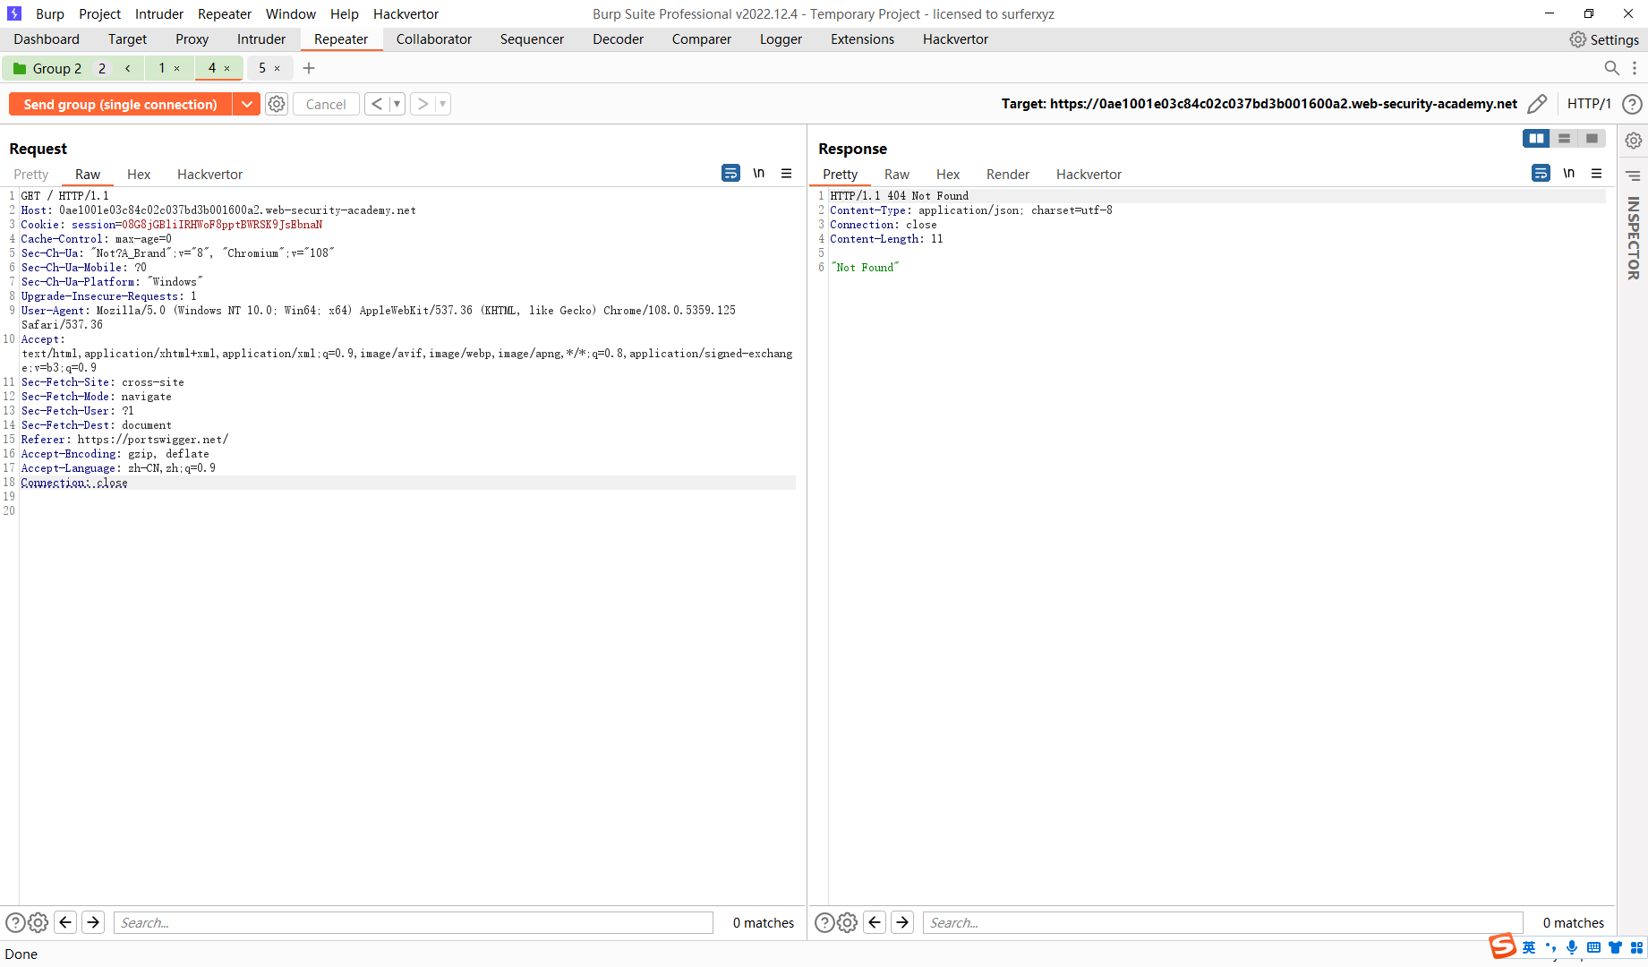Open the Decoder main tab
The height and width of the screenshot is (967, 1648).
click(618, 39)
